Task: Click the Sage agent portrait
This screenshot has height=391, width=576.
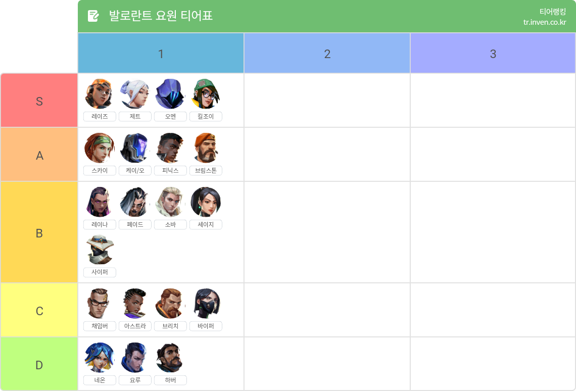Action: click(206, 202)
